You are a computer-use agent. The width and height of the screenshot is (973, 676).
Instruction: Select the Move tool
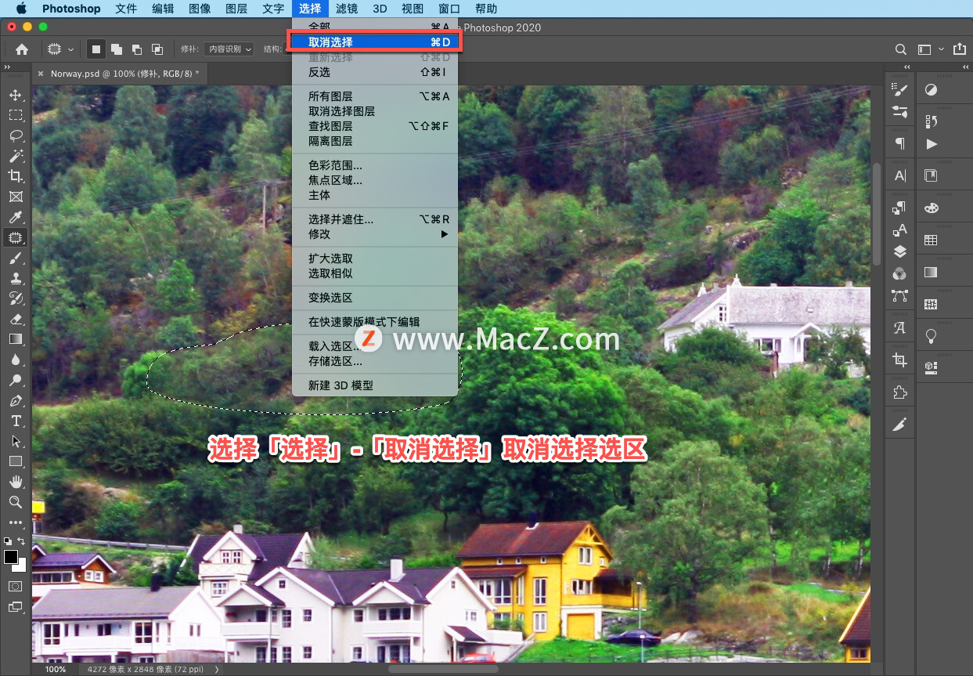coord(16,95)
